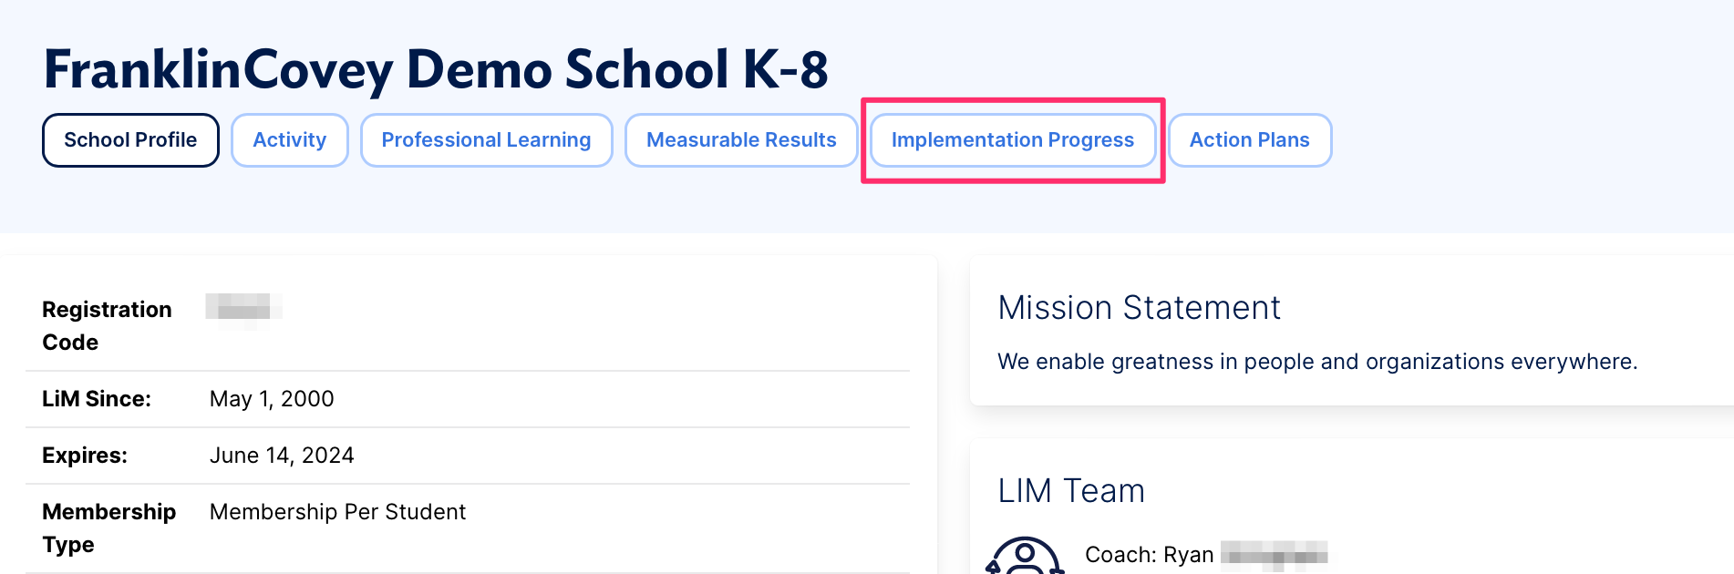The height and width of the screenshot is (574, 1734).
Task: Click the Membership Type label
Action: pyautogui.click(x=108, y=528)
